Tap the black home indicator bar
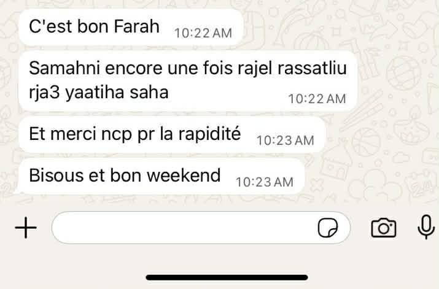Viewport: 439px width, 289px height. point(227,277)
